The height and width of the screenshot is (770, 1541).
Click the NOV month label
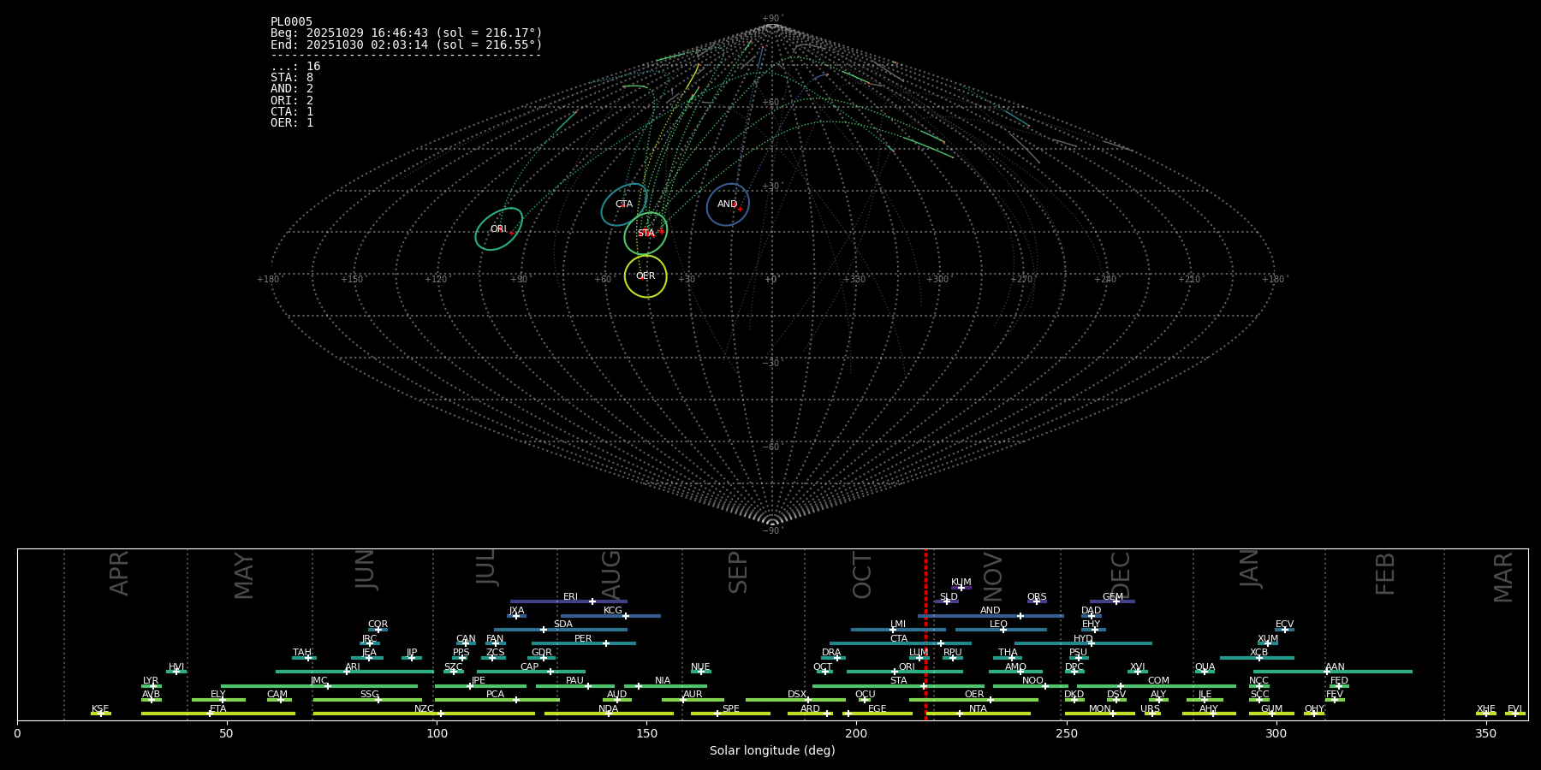[x=992, y=577]
